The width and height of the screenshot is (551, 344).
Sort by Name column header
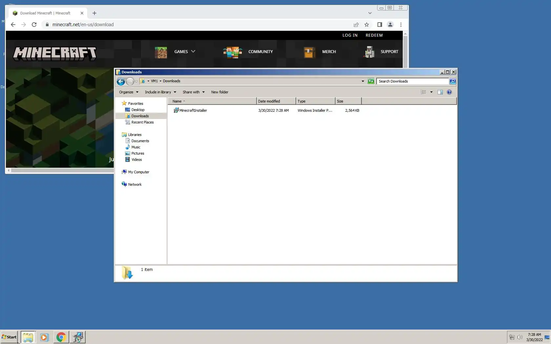(x=212, y=101)
